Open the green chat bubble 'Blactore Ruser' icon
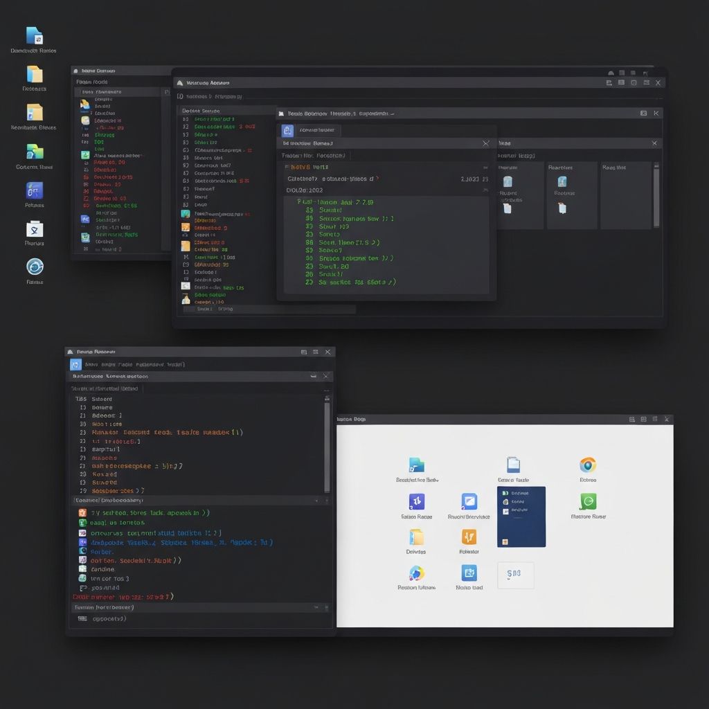709x709 pixels. [x=588, y=501]
